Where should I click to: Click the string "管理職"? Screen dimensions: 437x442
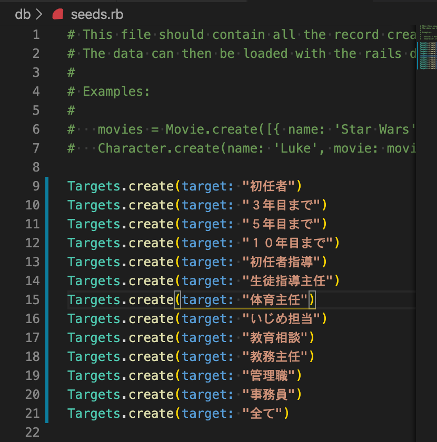[x=269, y=376]
